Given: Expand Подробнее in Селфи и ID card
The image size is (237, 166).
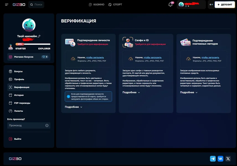Looking at the screenshot, I should click(x=131, y=92).
